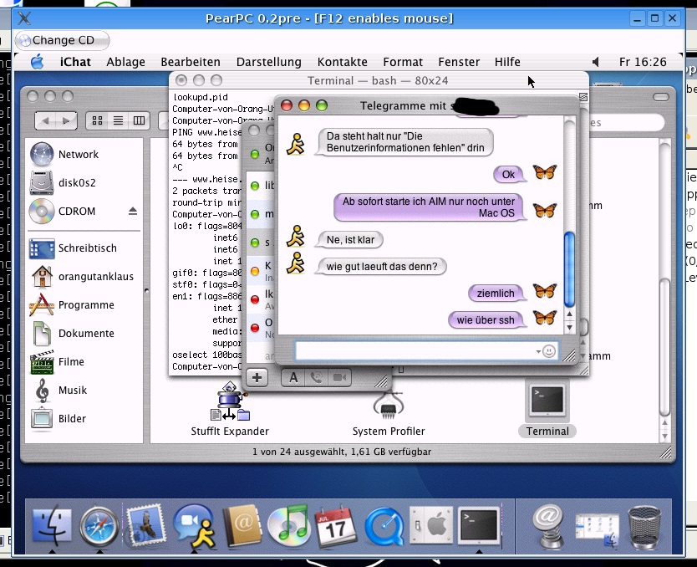Click message "wie gut laeuft das denn?"
Screen dimensions: 697x567
[381, 267]
